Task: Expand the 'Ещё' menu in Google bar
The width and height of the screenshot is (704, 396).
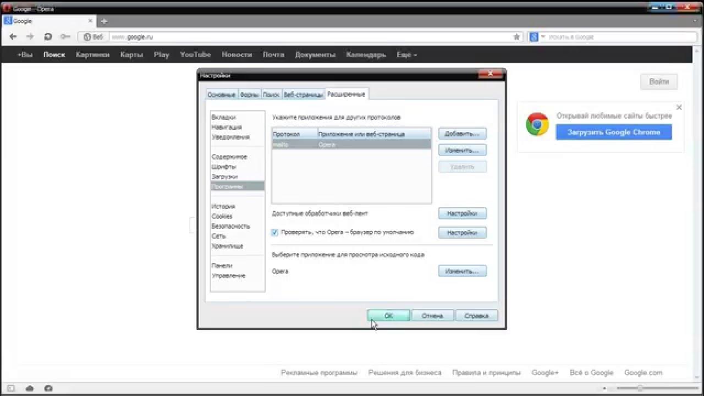Action: pyautogui.click(x=407, y=55)
